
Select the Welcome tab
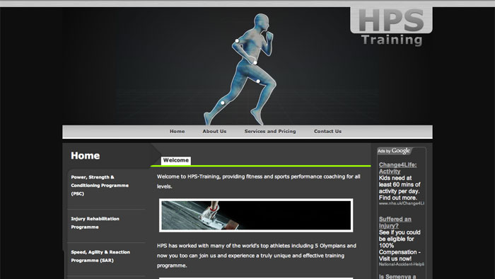[x=176, y=160]
